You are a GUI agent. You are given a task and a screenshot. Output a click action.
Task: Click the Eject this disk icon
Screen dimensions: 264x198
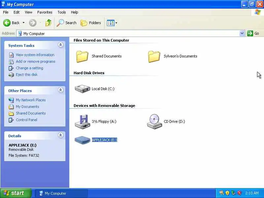click(11, 75)
